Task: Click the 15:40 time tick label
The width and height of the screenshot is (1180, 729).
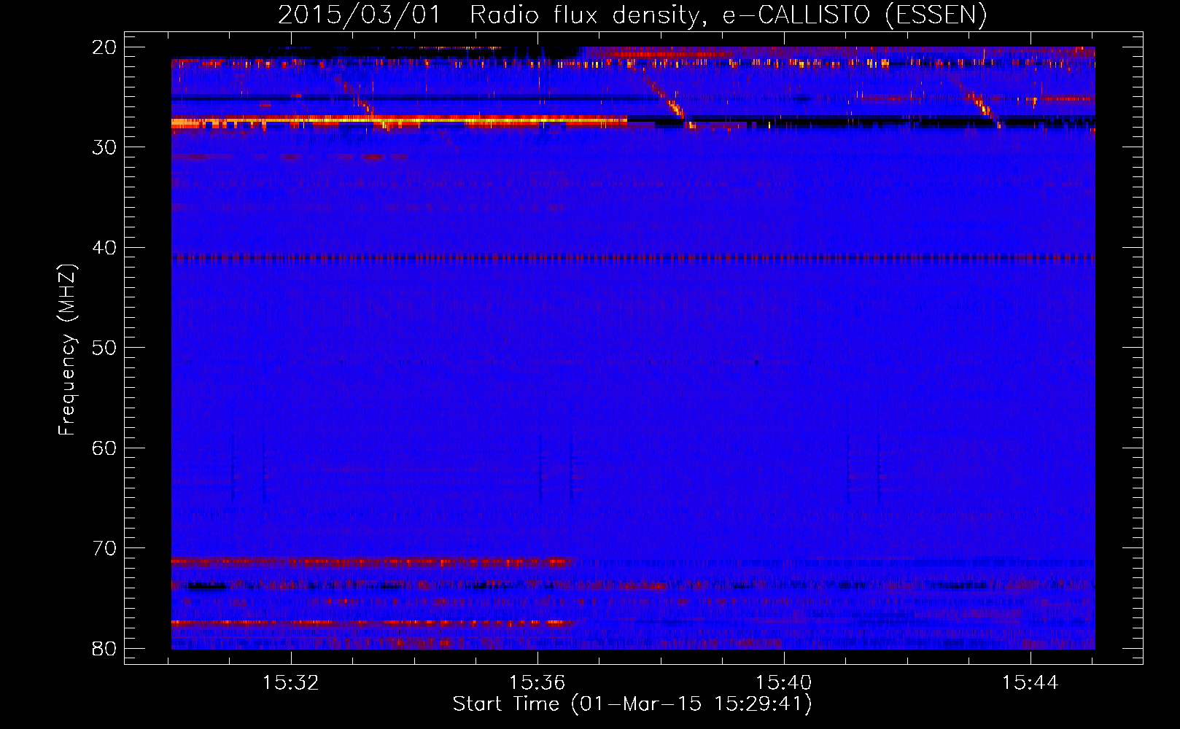Action: click(784, 683)
